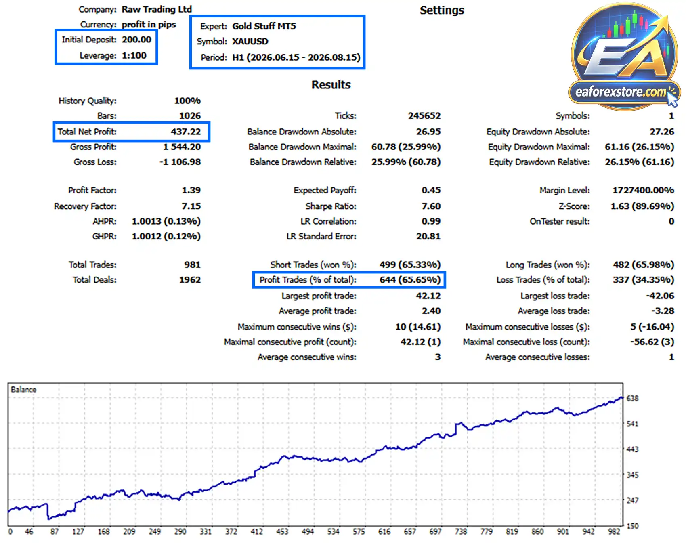Image resolution: width=686 pixels, height=548 pixels.
Task: Click the "494" trade axis label
Action: [x=308, y=532]
